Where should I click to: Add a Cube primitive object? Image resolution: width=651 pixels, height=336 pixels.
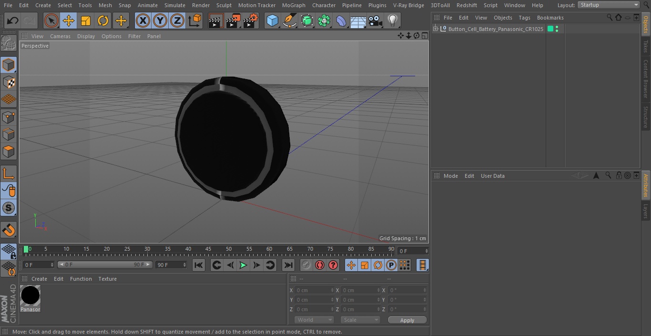(272, 20)
